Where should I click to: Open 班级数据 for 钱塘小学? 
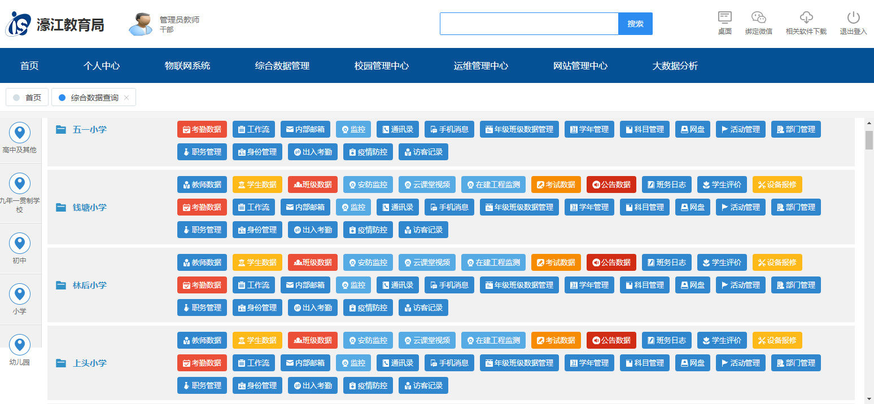pos(313,185)
